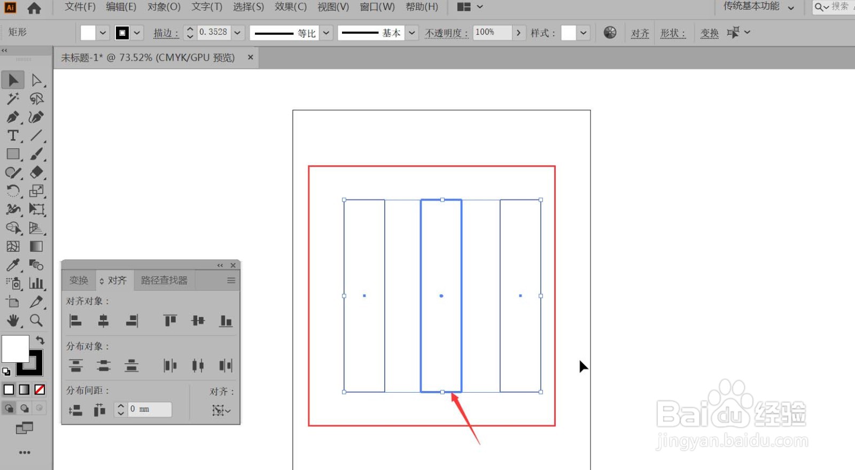Image resolution: width=855 pixels, height=470 pixels.
Task: Click horizontal distribute space icon
Action: coord(100,410)
